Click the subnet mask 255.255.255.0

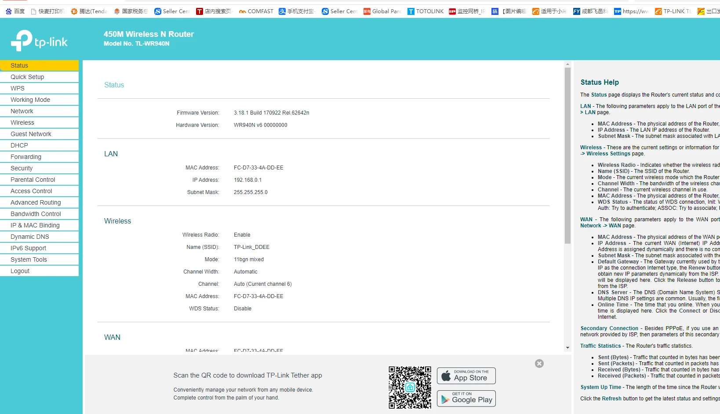pyautogui.click(x=251, y=192)
